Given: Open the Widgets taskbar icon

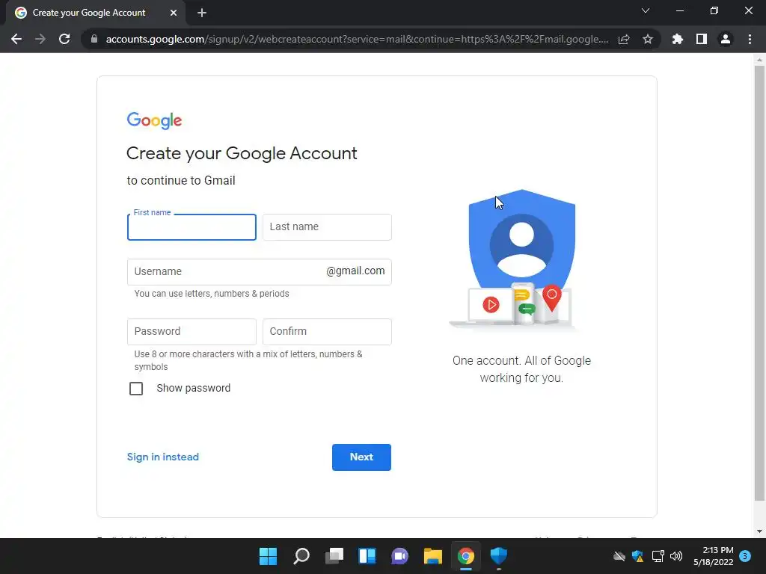Looking at the screenshot, I should [367, 556].
